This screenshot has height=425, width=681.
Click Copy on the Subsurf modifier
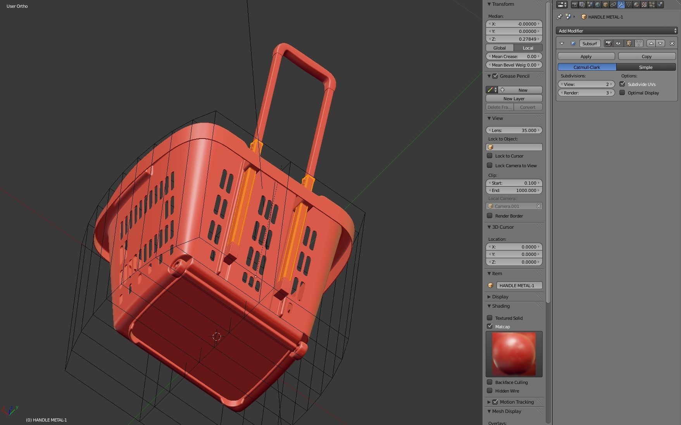pos(647,57)
